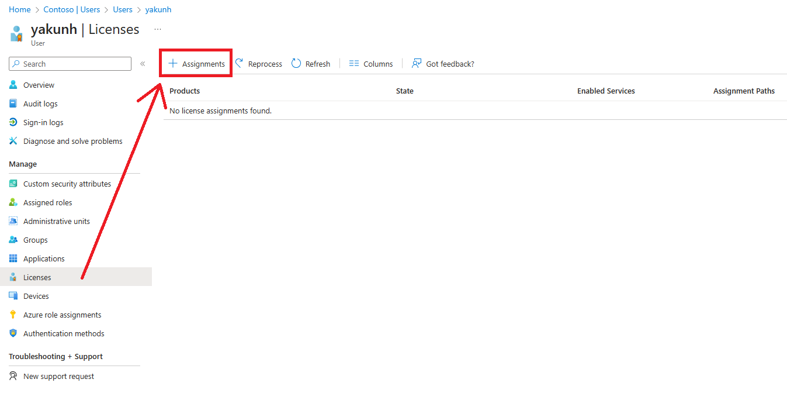Click the Assignment Paths column header

tap(744, 91)
